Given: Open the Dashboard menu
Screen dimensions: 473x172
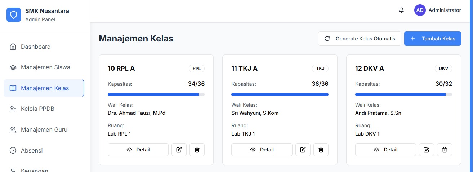Looking at the screenshot, I should [x=36, y=47].
